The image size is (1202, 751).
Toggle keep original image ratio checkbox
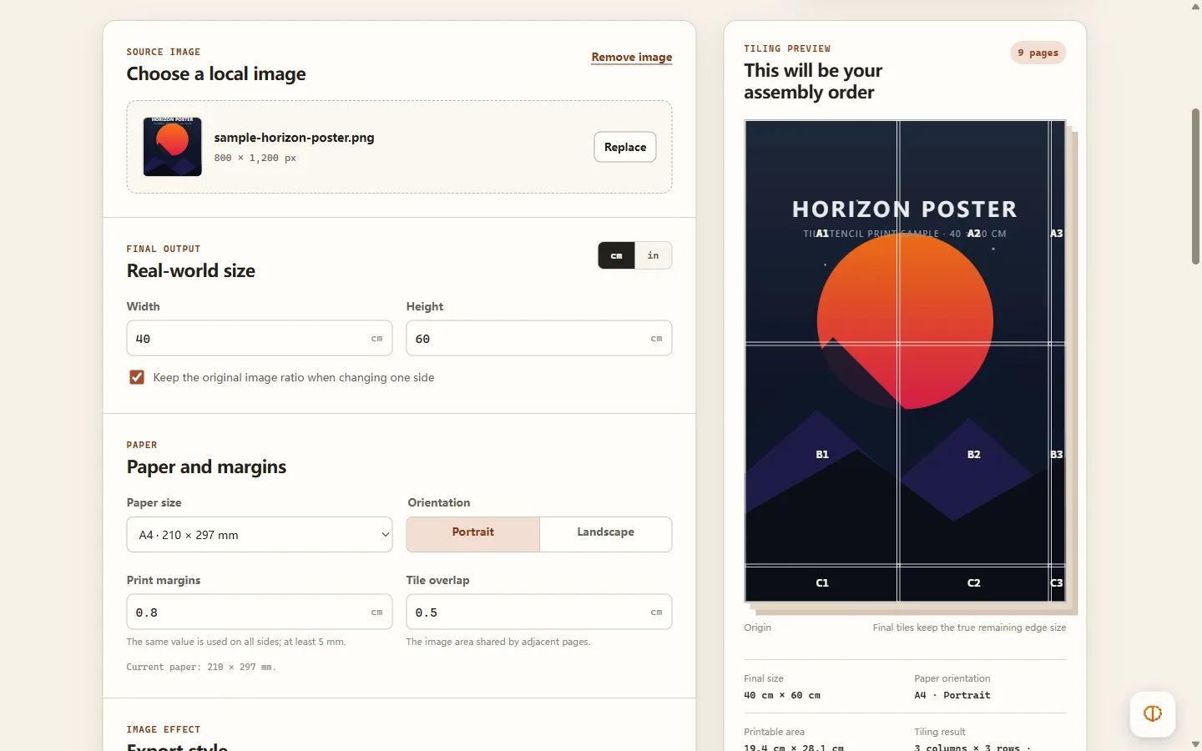point(137,377)
